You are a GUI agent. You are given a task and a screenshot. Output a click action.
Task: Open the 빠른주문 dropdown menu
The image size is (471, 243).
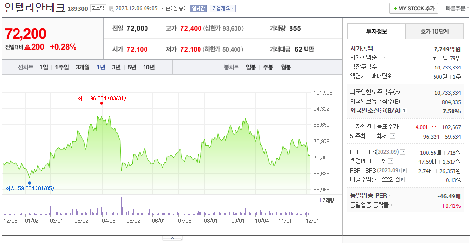(457, 8)
